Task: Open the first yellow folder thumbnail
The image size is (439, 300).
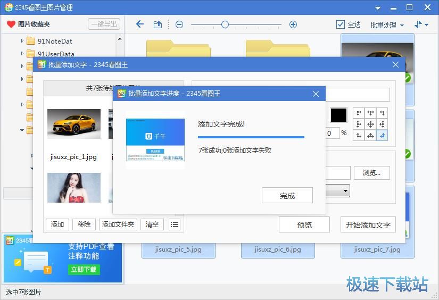Action: click(x=178, y=48)
